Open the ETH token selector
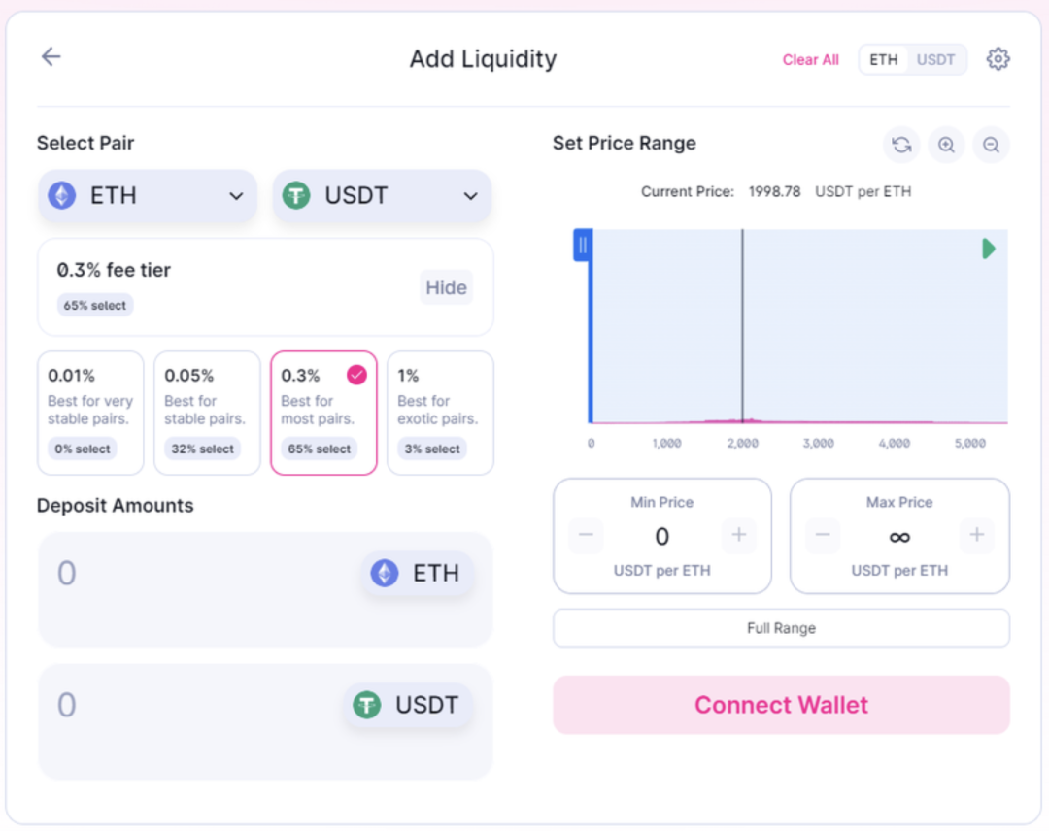The image size is (1049, 832). coord(147,195)
